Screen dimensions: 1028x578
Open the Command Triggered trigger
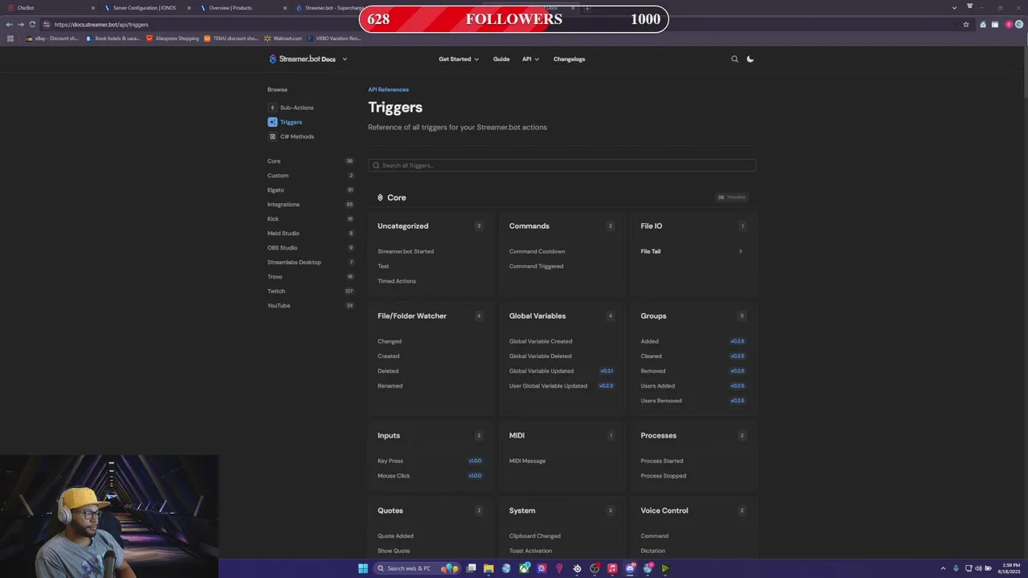536,266
